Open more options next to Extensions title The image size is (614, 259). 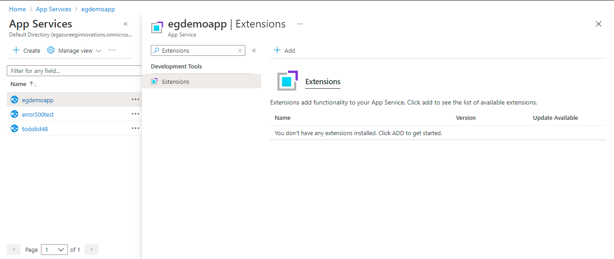300,24
